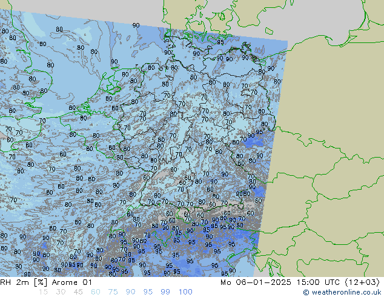
Task: Click the legend value 15
Action: (43, 292)
